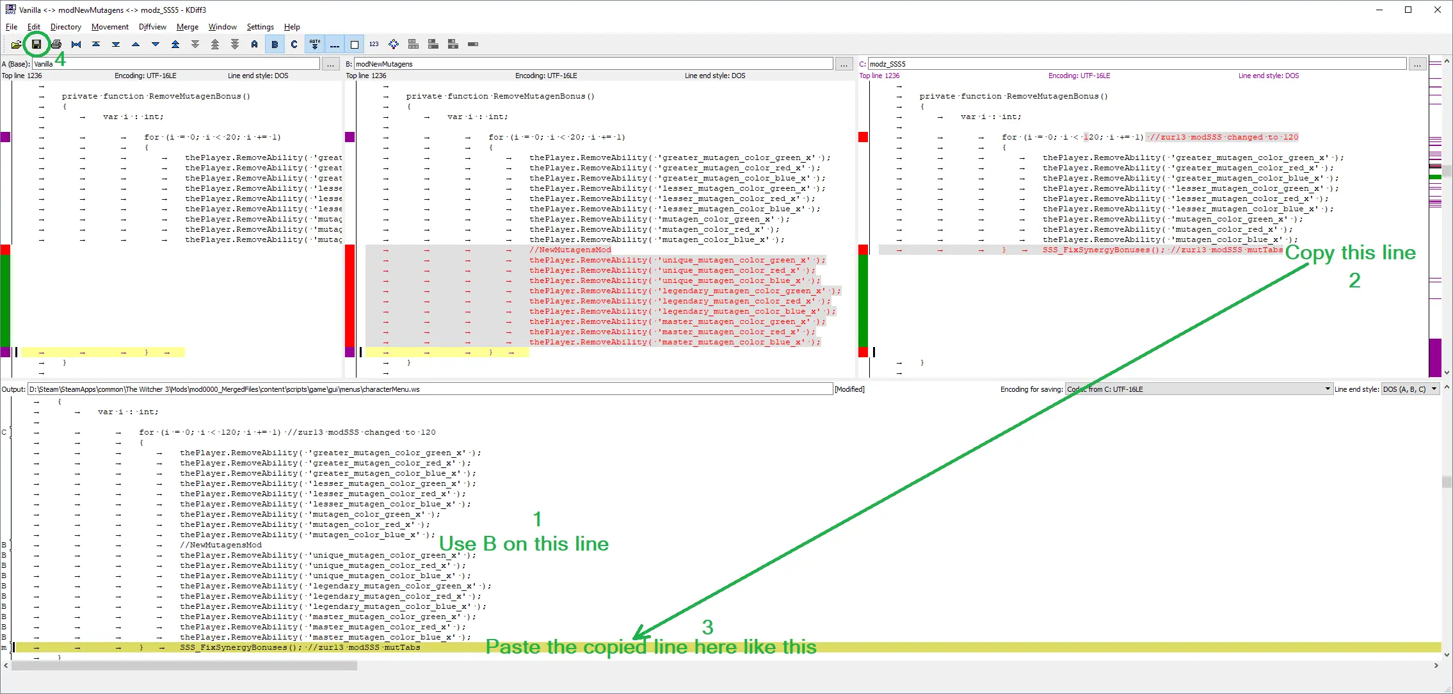Open the Edit menu

34,27
